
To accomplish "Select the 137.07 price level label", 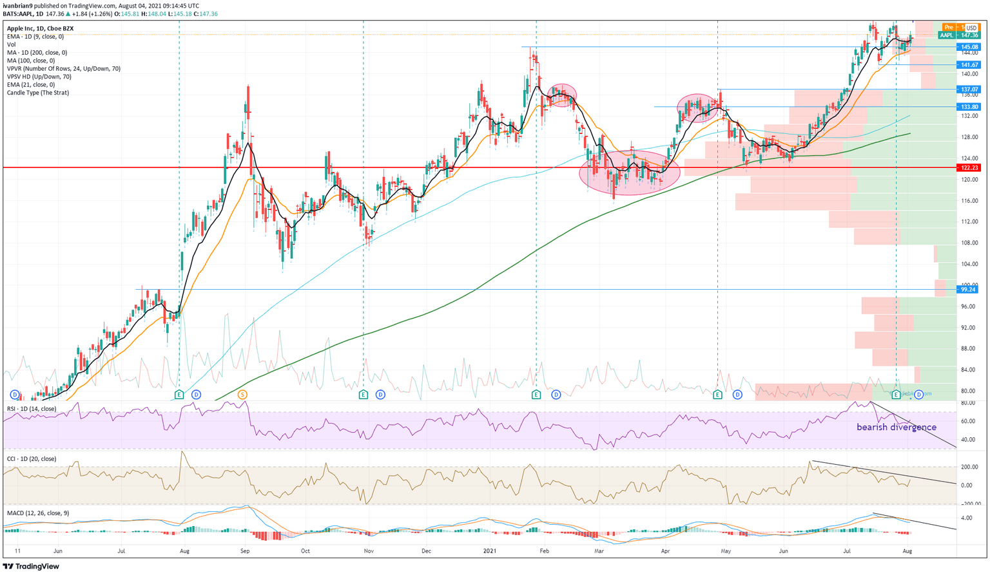I will (969, 90).
